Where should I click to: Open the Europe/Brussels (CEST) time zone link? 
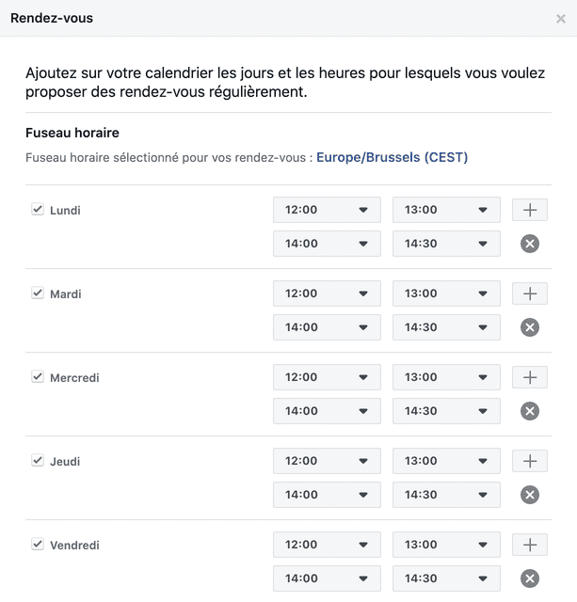[392, 157]
